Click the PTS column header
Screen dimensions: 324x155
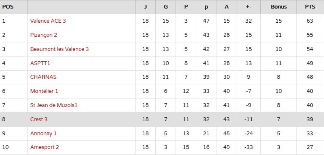310,7
